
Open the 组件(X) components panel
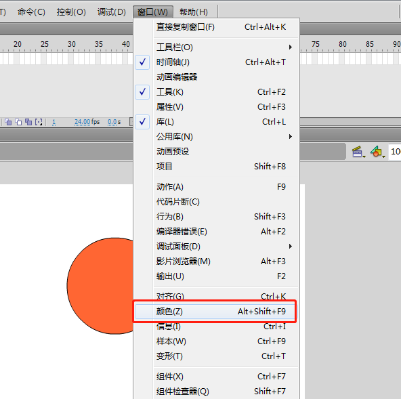pyautogui.click(x=216, y=377)
